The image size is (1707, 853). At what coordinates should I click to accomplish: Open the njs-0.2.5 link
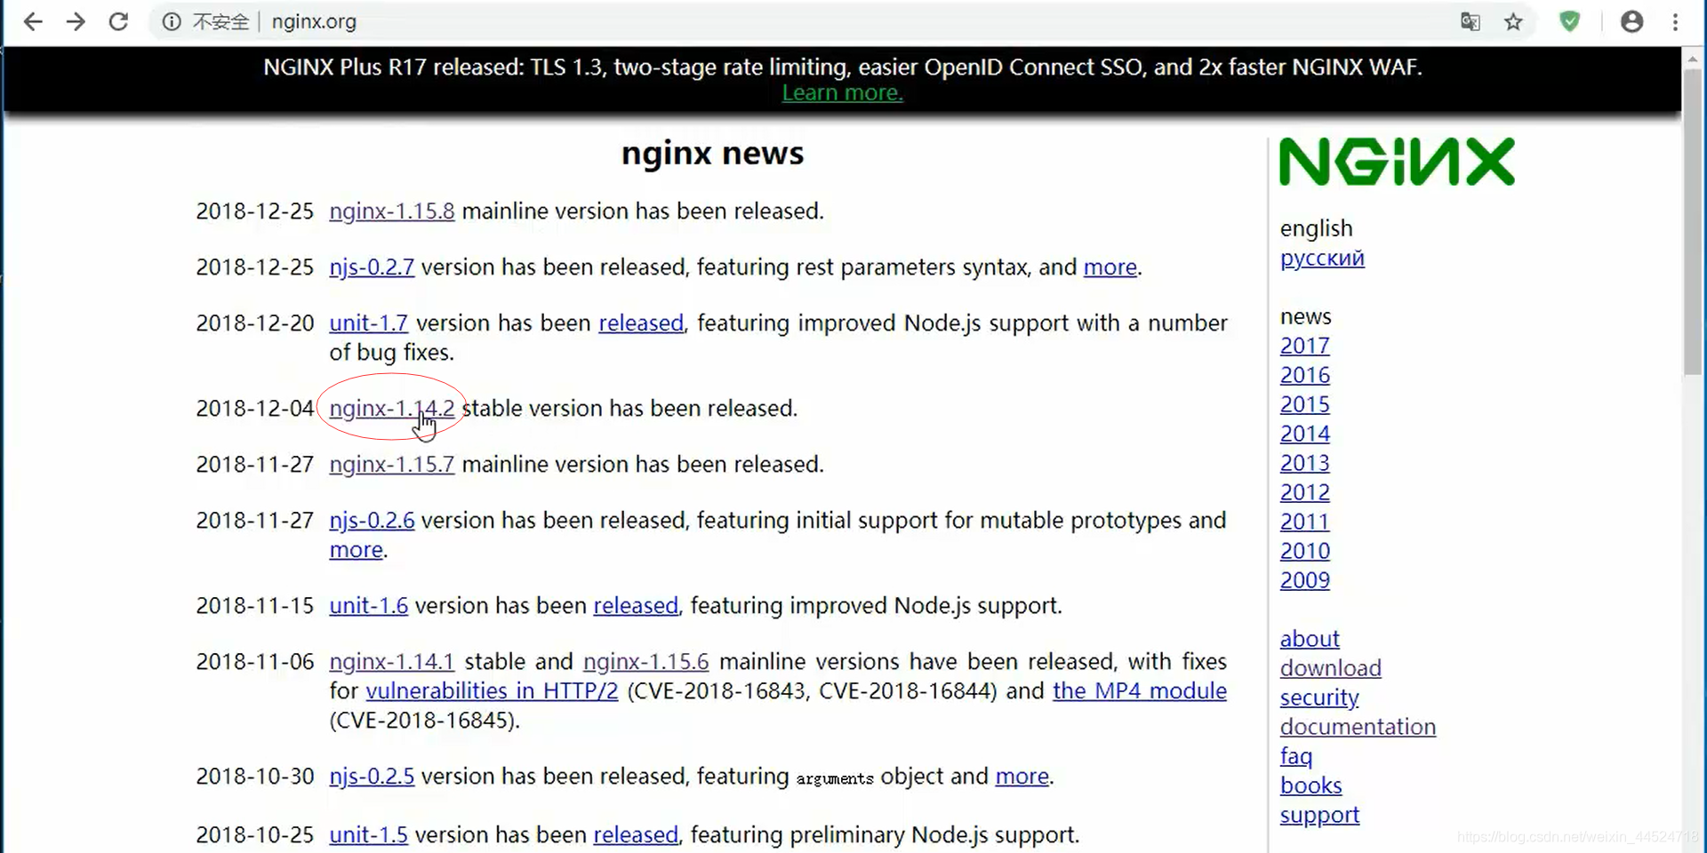pyautogui.click(x=372, y=777)
